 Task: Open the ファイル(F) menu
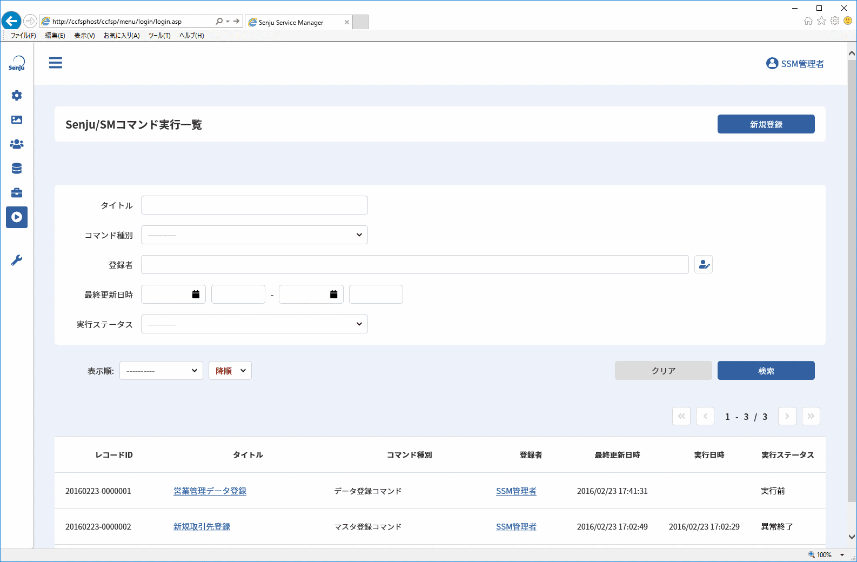pyautogui.click(x=23, y=36)
